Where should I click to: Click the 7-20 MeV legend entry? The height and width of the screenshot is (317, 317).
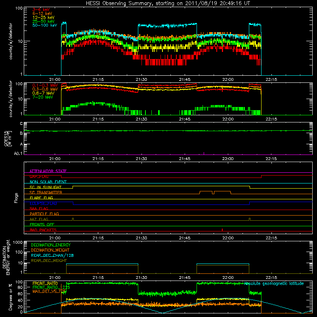(x=43, y=97)
